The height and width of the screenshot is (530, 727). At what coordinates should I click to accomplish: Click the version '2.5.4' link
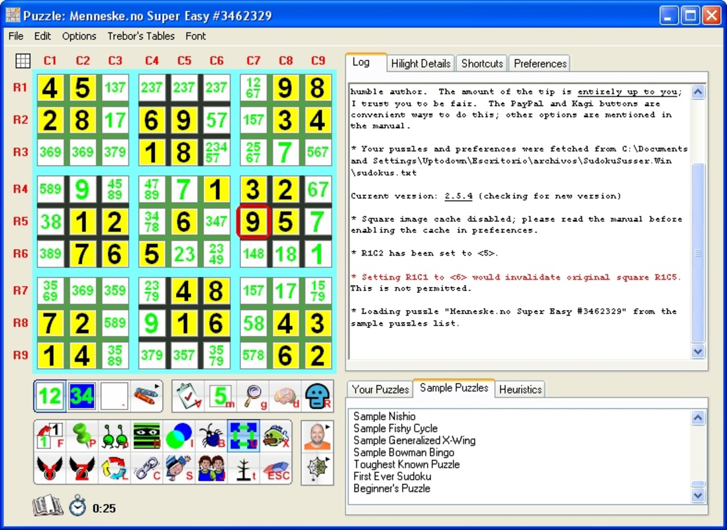(459, 196)
